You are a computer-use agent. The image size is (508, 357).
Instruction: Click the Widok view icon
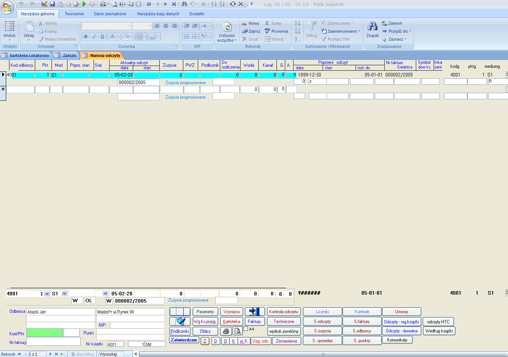point(9,26)
